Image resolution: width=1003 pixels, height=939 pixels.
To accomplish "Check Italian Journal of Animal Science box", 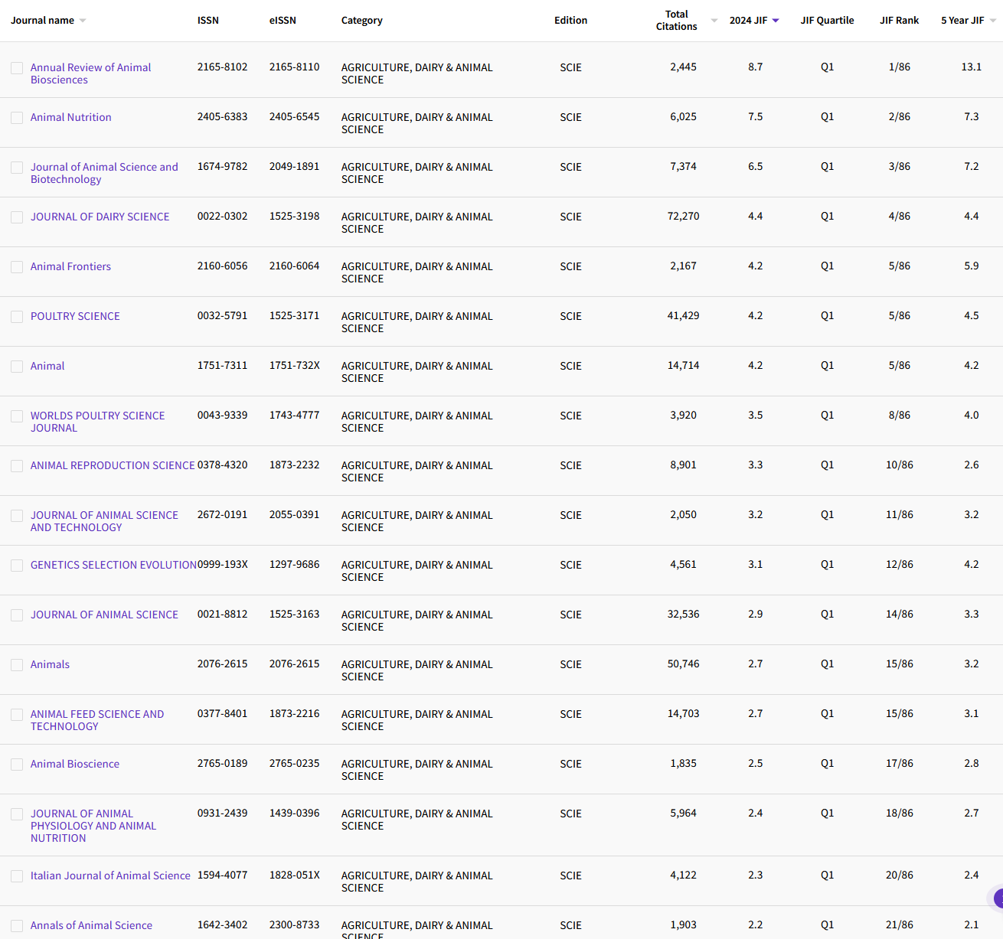I will click(17, 876).
